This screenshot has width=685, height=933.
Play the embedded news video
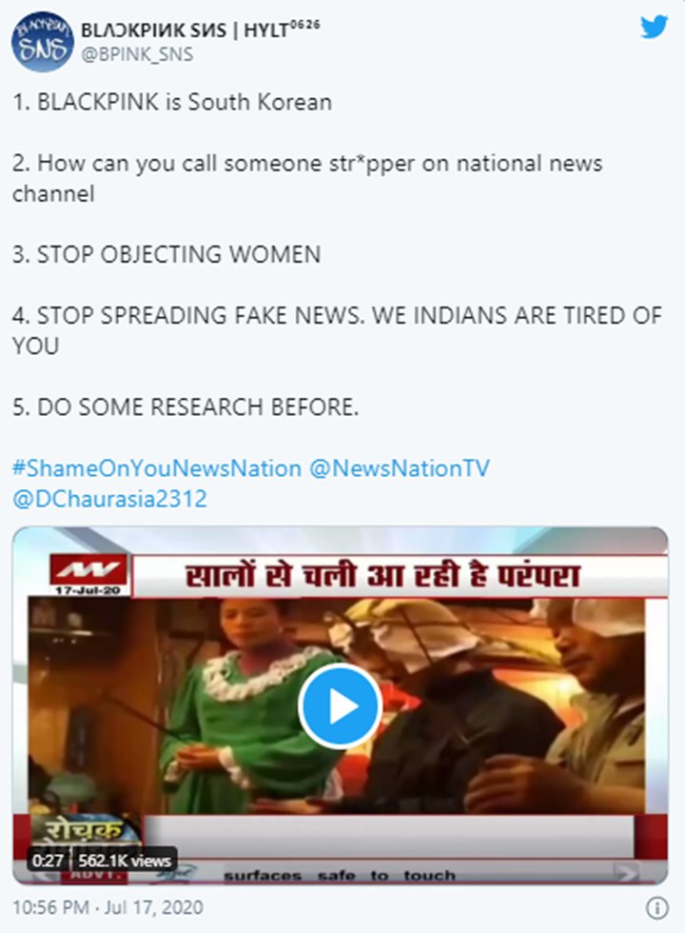click(340, 706)
